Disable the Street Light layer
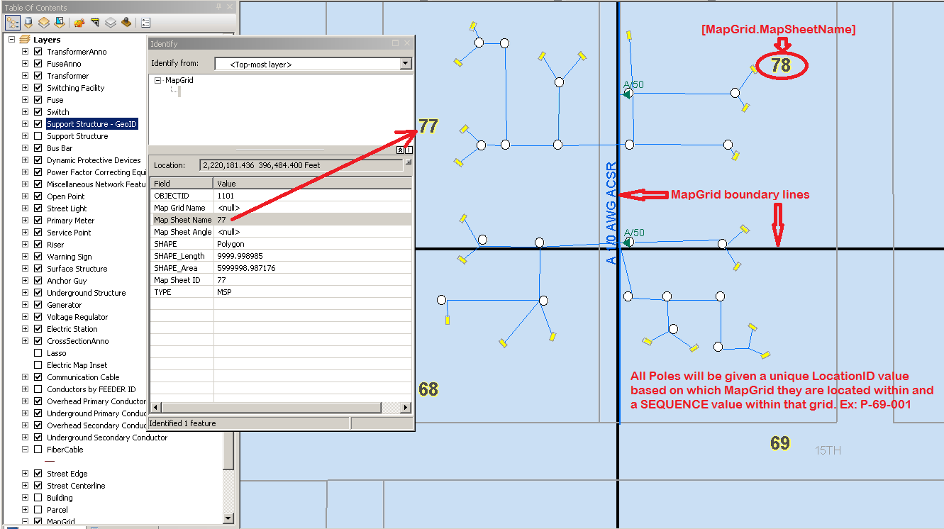The height and width of the screenshot is (529, 944). coord(38,208)
